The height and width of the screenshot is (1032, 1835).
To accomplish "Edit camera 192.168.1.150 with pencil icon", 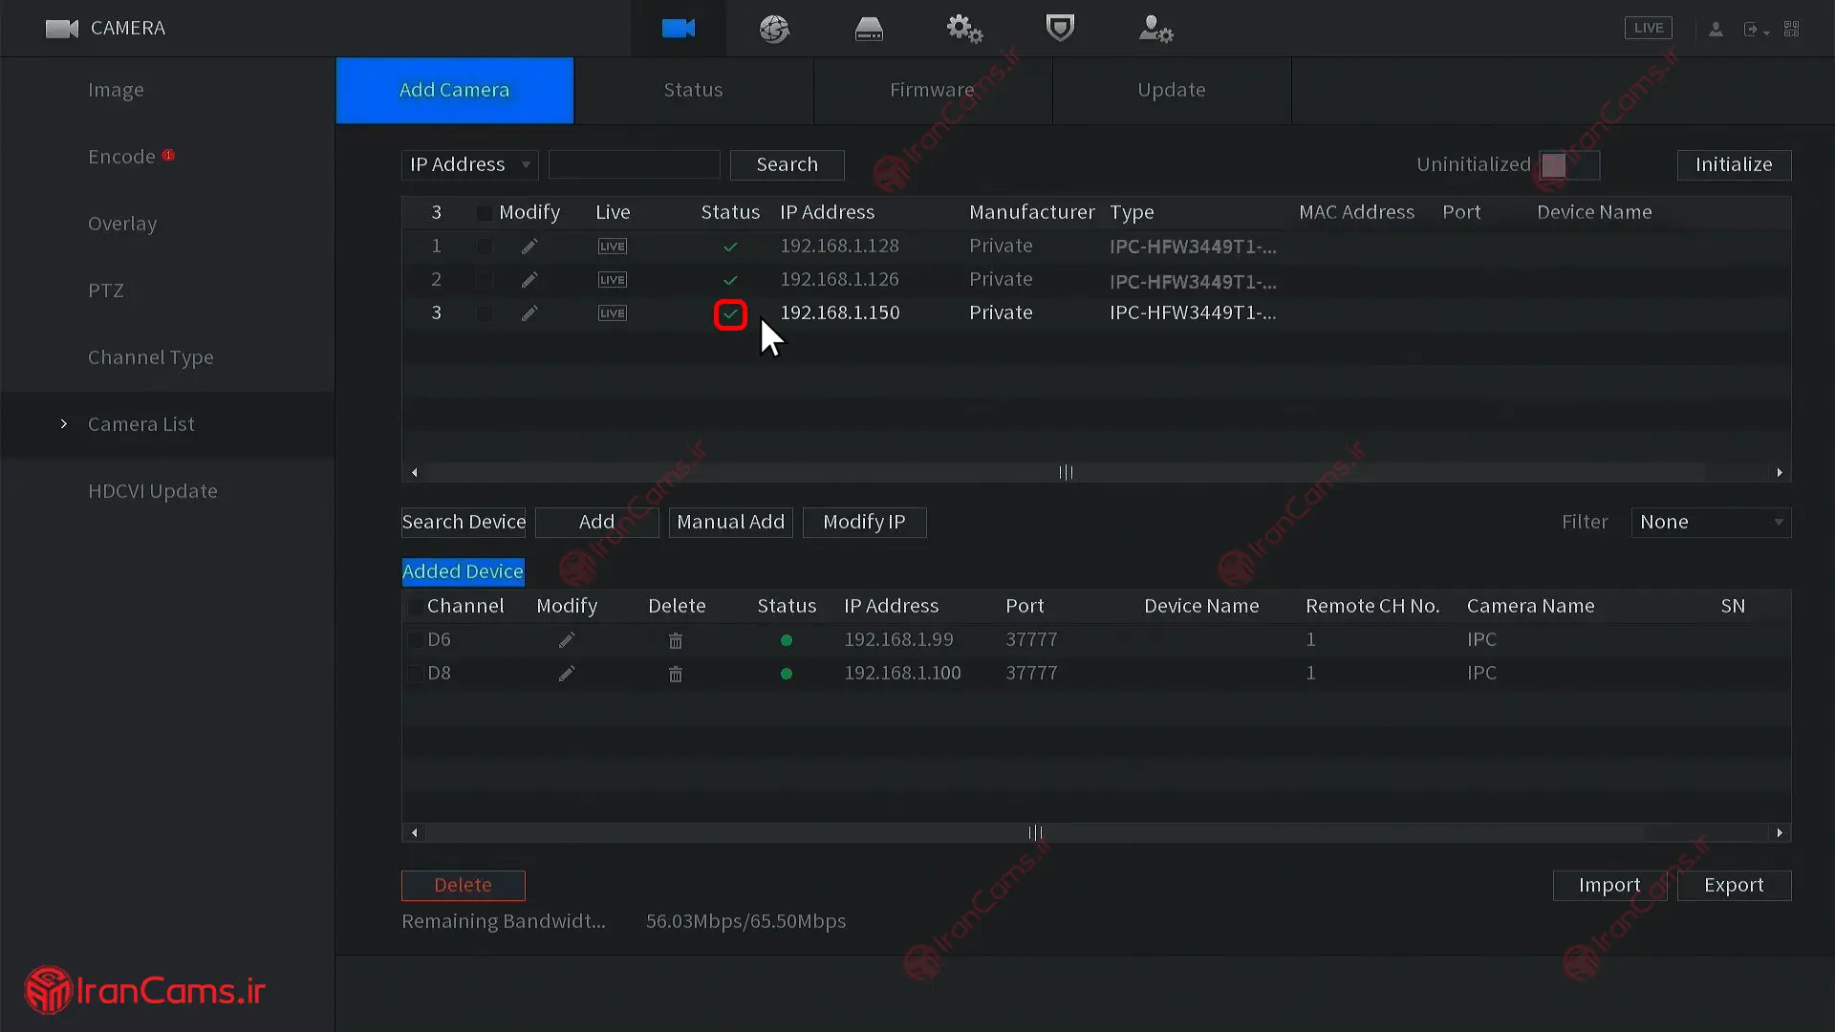I will pos(529,313).
